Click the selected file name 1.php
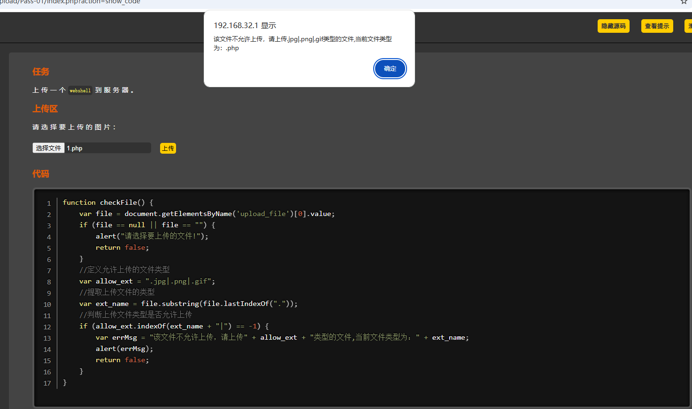This screenshot has width=692, height=409. coord(75,149)
